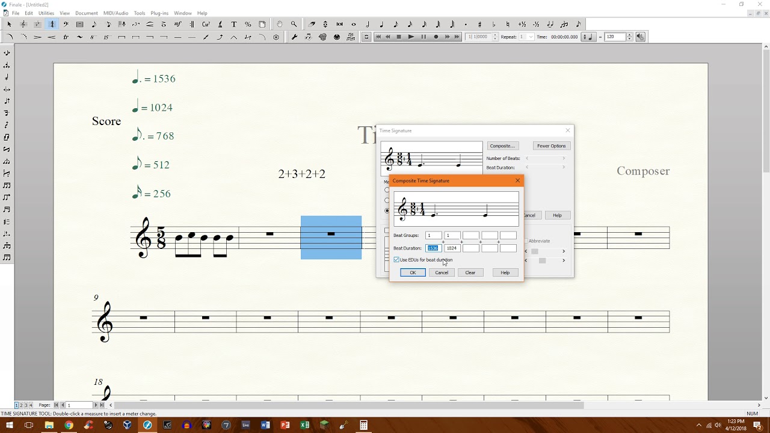Viewport: 770px width, 433px height.
Task: Select the Expression (mf) tool
Action: coord(177,24)
